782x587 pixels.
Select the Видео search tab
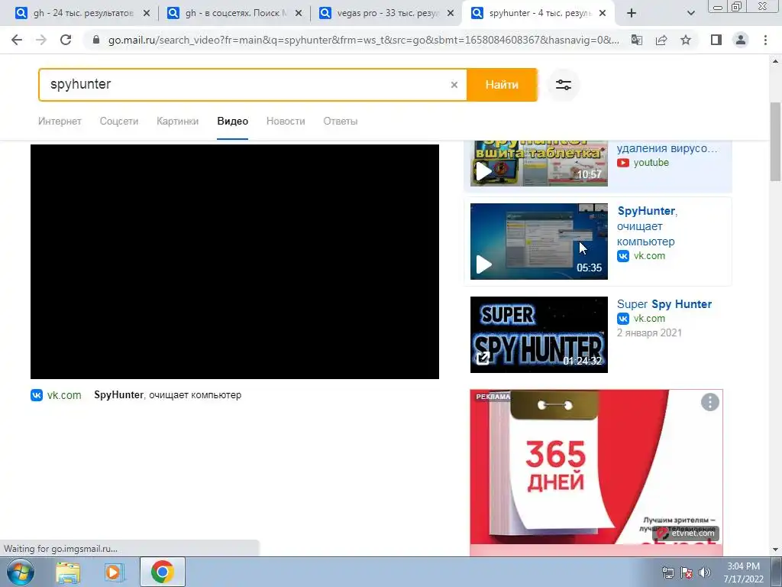(232, 122)
